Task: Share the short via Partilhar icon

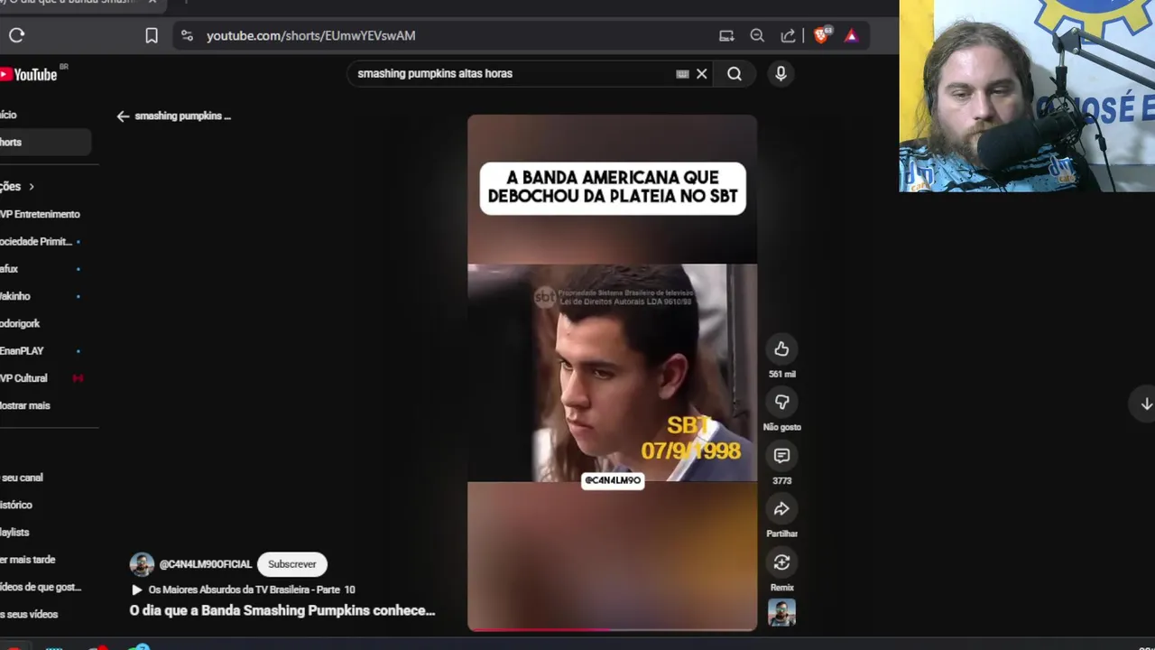Action: 781,509
